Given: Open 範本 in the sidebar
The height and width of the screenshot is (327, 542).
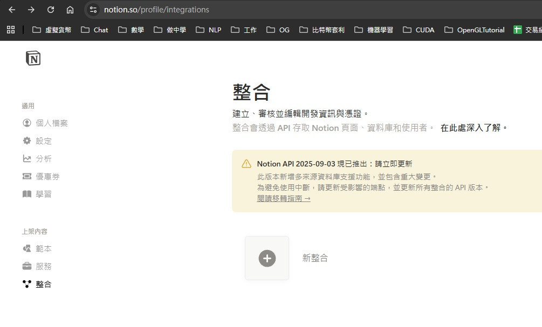Looking at the screenshot, I should coord(37,248).
